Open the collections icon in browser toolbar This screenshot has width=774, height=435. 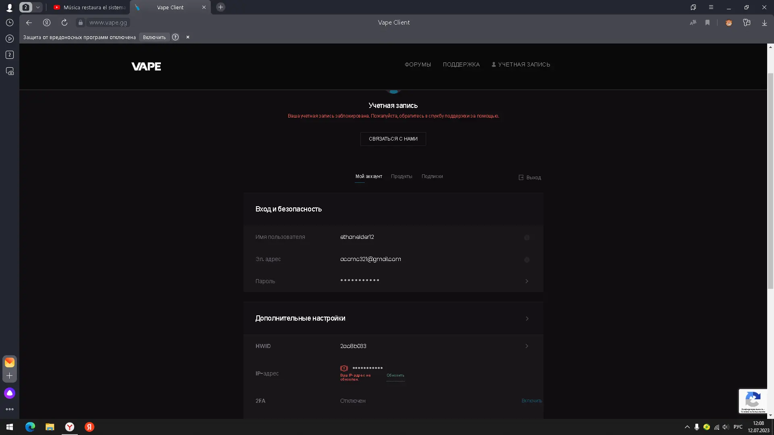(x=747, y=23)
